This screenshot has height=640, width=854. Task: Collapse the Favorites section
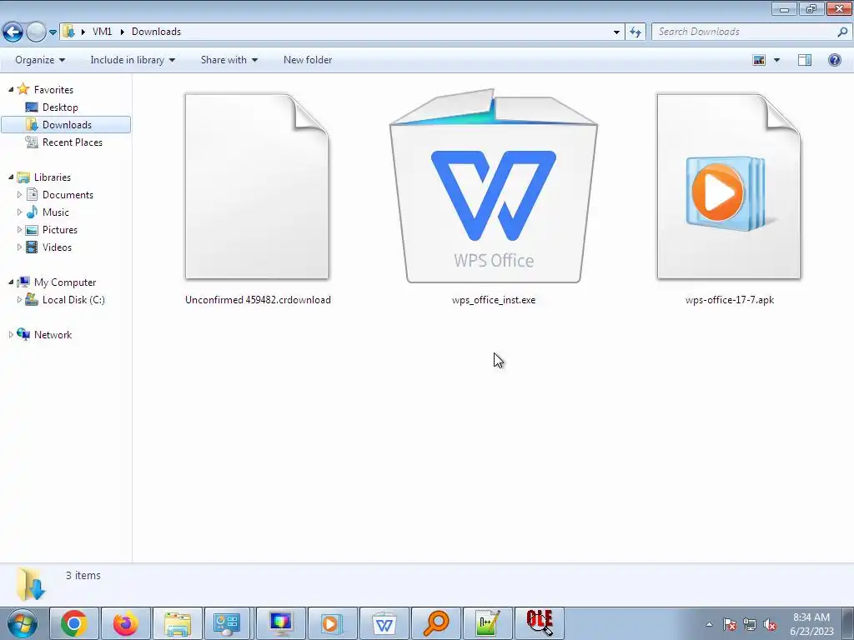click(11, 89)
